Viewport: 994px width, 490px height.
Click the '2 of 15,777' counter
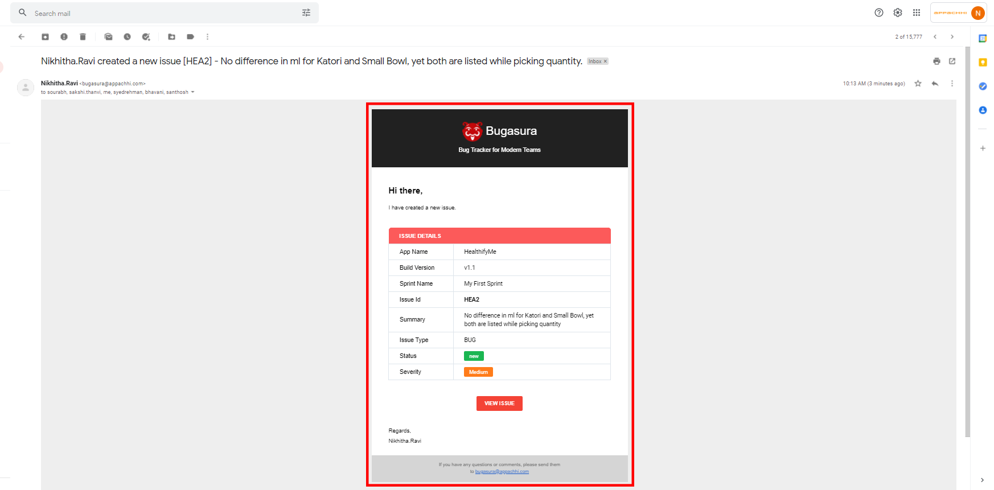click(x=909, y=37)
